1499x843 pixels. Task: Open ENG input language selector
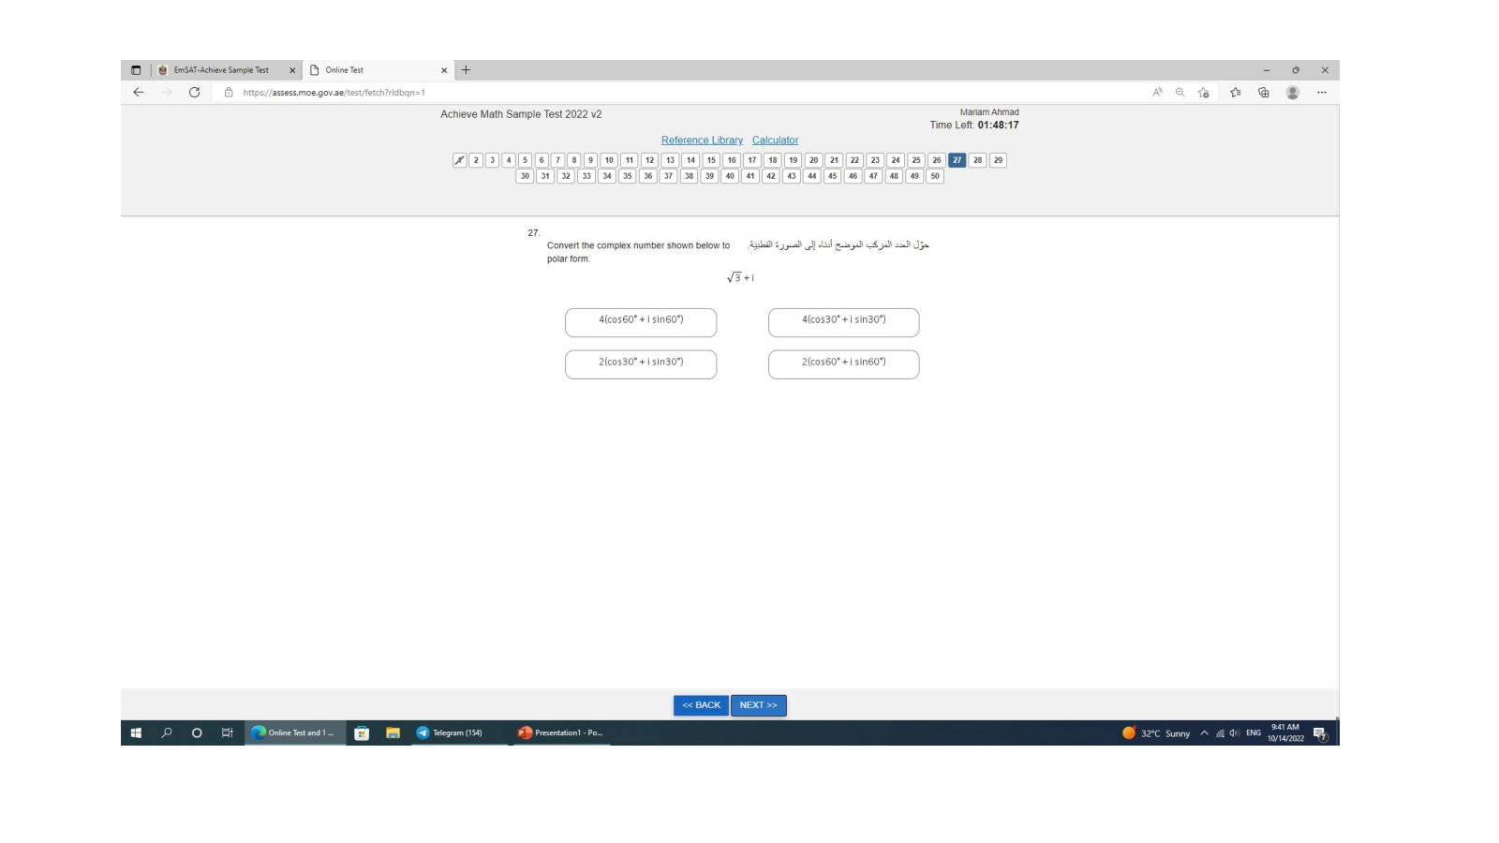[1253, 733]
